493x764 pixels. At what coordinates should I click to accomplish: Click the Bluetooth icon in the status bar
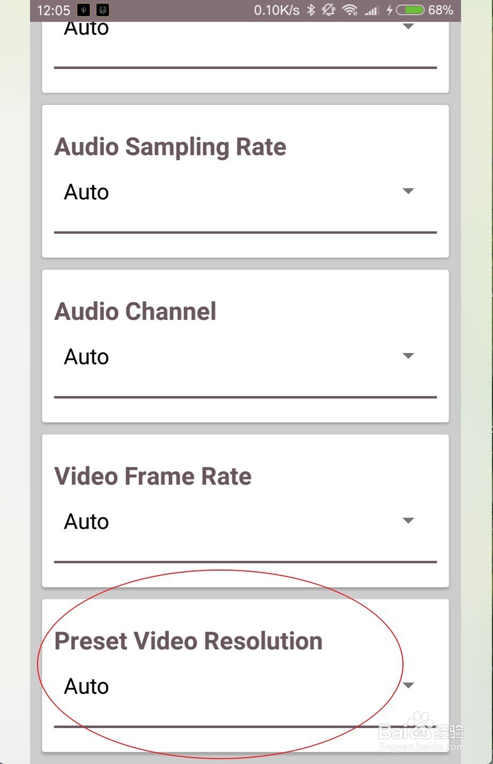click(311, 10)
